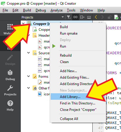121x132 pixels.
Task: Open the File menu
Action: 5,10
